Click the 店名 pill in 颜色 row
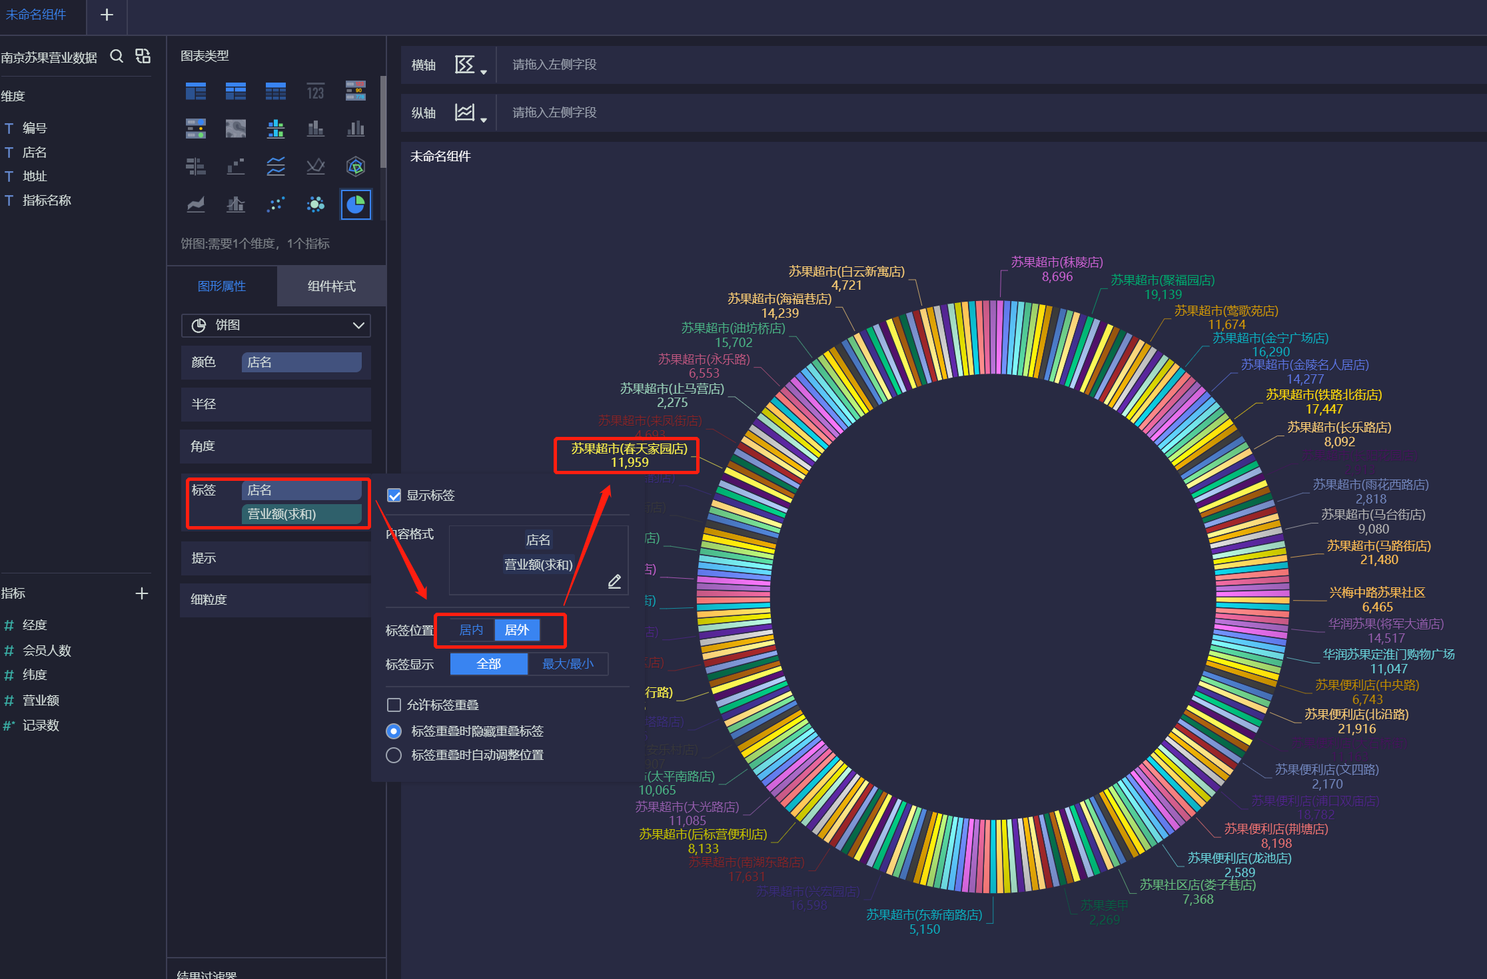The width and height of the screenshot is (1487, 979). click(302, 362)
